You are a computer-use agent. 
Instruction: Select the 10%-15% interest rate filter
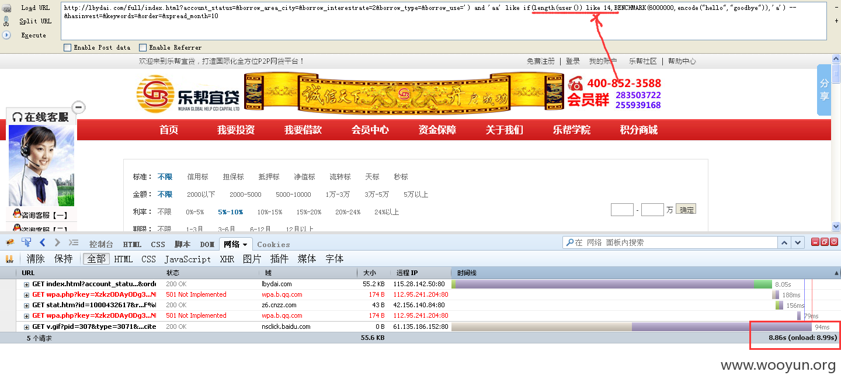[x=269, y=212]
